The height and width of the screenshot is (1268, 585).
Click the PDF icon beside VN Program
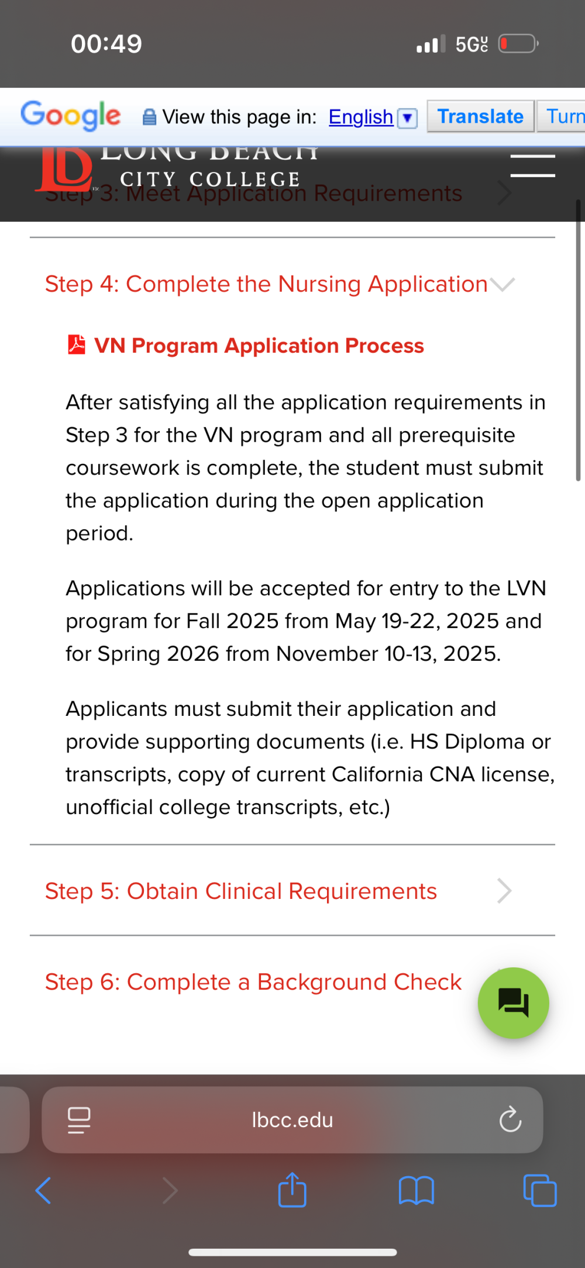[x=77, y=345]
